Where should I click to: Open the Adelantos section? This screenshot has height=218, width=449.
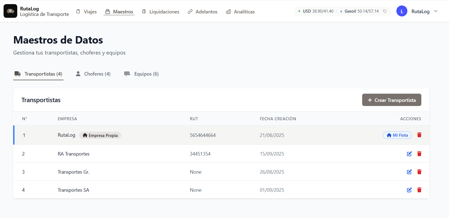coord(202,12)
